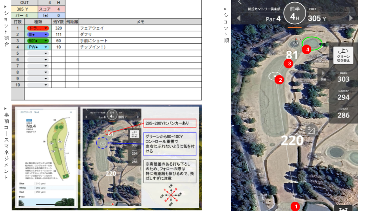Screen dimensions: 376x211
Task: Open the PW club dropdown in row 4
Action: [46, 47]
